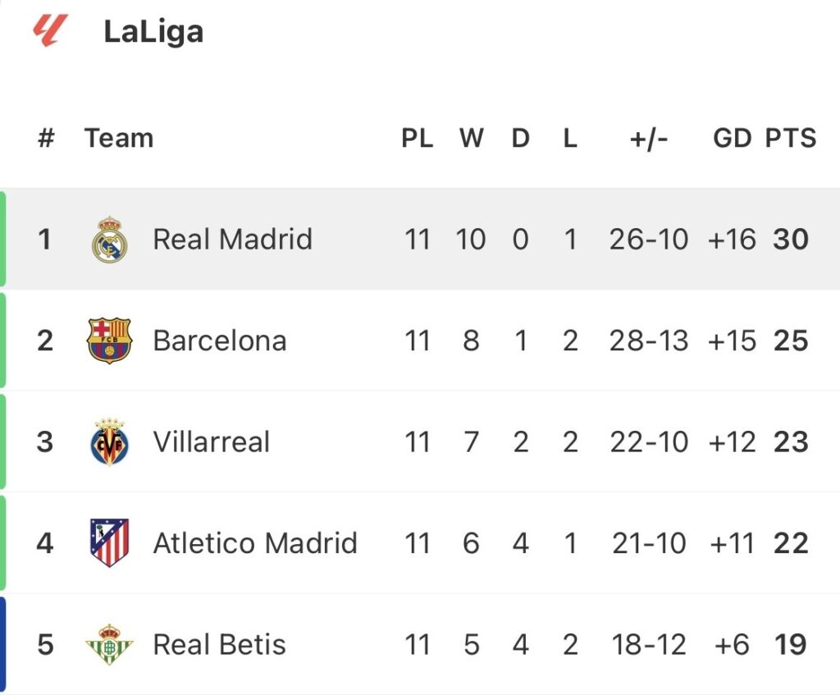Screen dimensions: 840x695
Task: Click the Real Betis crest
Action: (x=109, y=645)
